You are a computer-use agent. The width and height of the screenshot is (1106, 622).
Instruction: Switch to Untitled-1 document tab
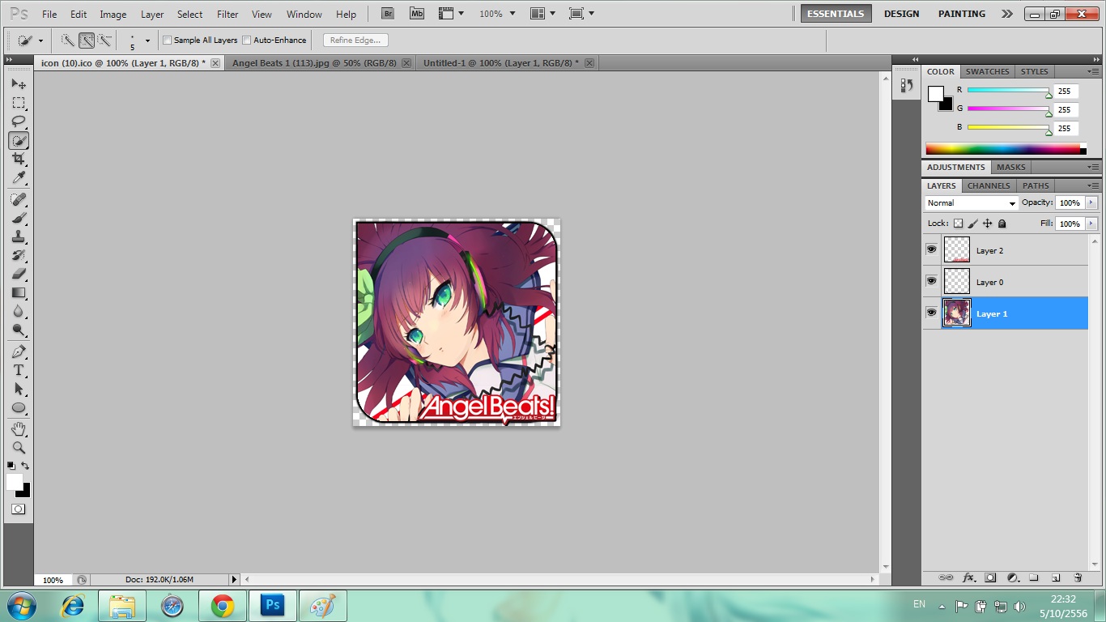(501, 62)
